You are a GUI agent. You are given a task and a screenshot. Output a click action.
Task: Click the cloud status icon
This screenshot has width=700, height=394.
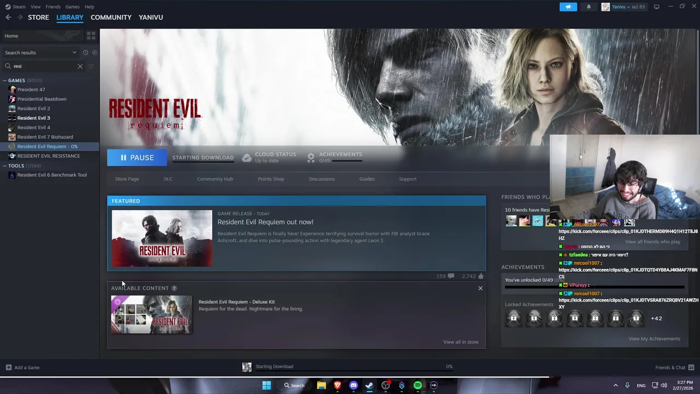(x=247, y=158)
